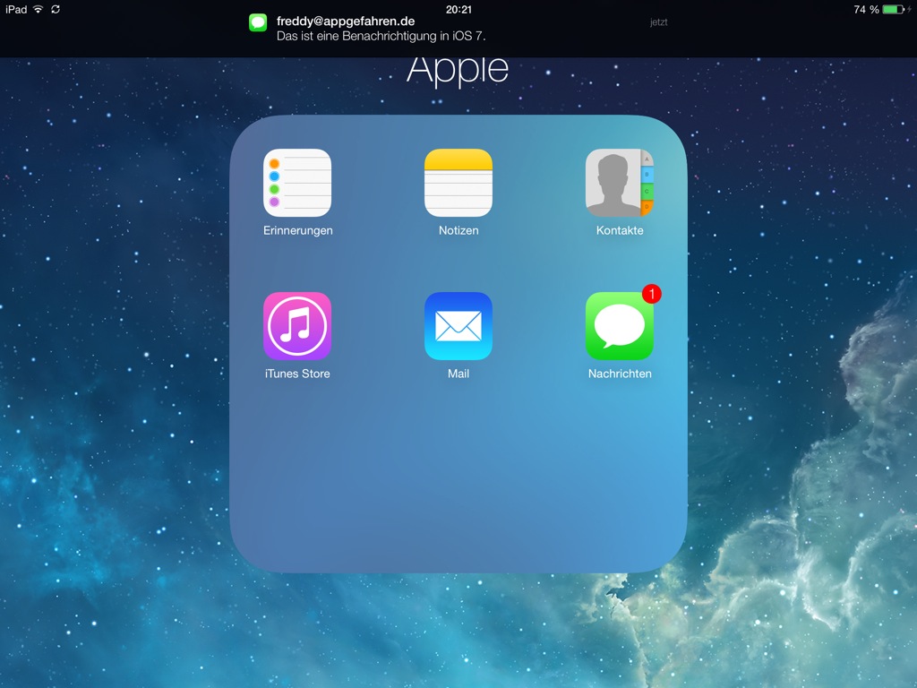Click the "jetzt" timestamp in the banner
The image size is (917, 688).
658,22
